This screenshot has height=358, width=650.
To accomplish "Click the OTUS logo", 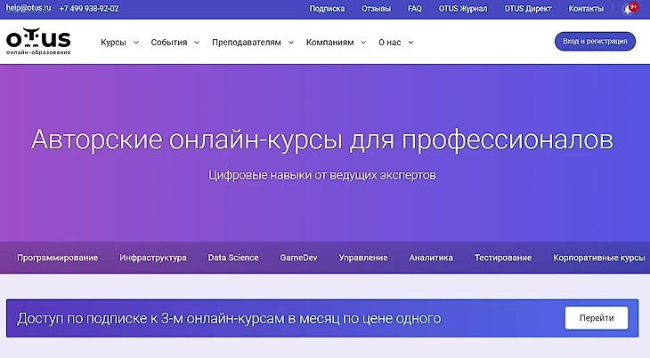I will coord(38,42).
